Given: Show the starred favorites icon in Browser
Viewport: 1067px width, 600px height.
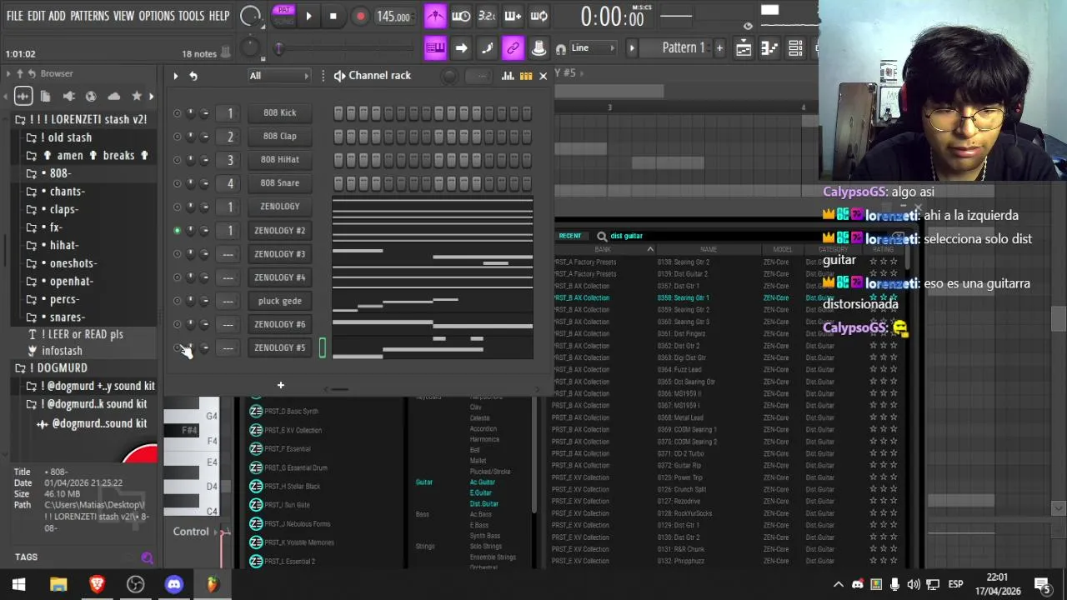Looking at the screenshot, I should [x=137, y=96].
